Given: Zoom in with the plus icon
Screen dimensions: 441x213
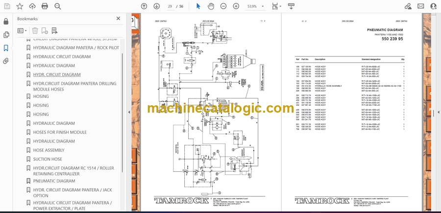Looking at the screenshot, I should [236, 6].
